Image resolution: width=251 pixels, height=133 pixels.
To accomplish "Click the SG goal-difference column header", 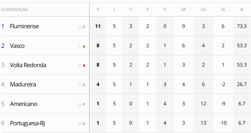I will click(223, 10).
